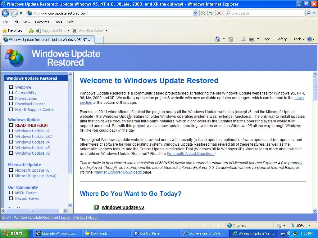Open the Page command bar menu
Image resolution: width=318 pixels, height=238 pixels.
click(x=267, y=39)
